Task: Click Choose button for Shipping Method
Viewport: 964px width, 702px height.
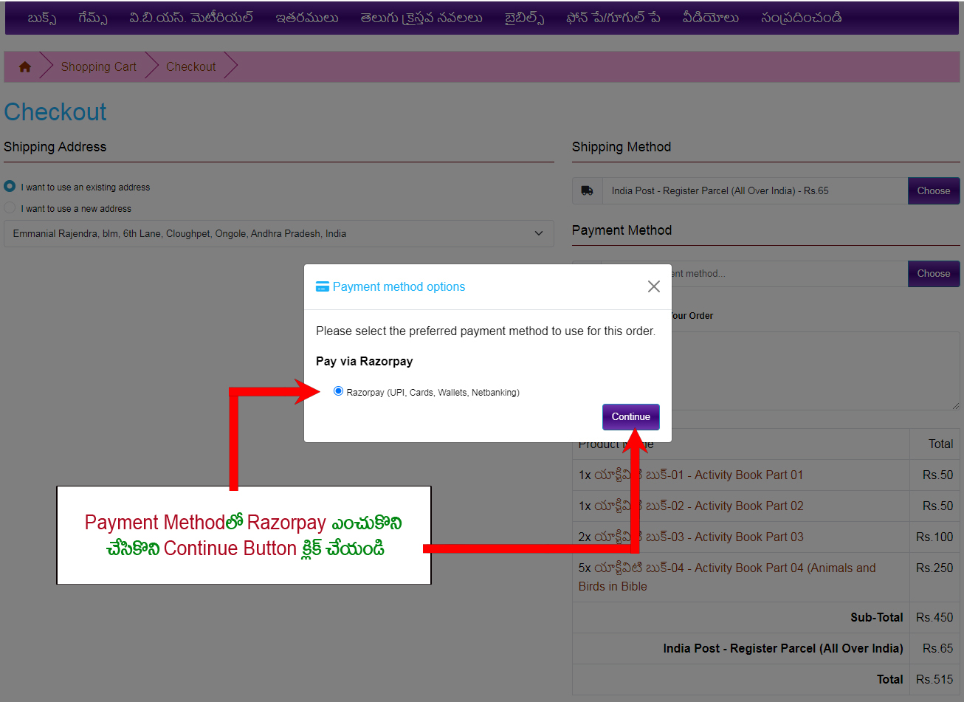Action: (x=934, y=190)
